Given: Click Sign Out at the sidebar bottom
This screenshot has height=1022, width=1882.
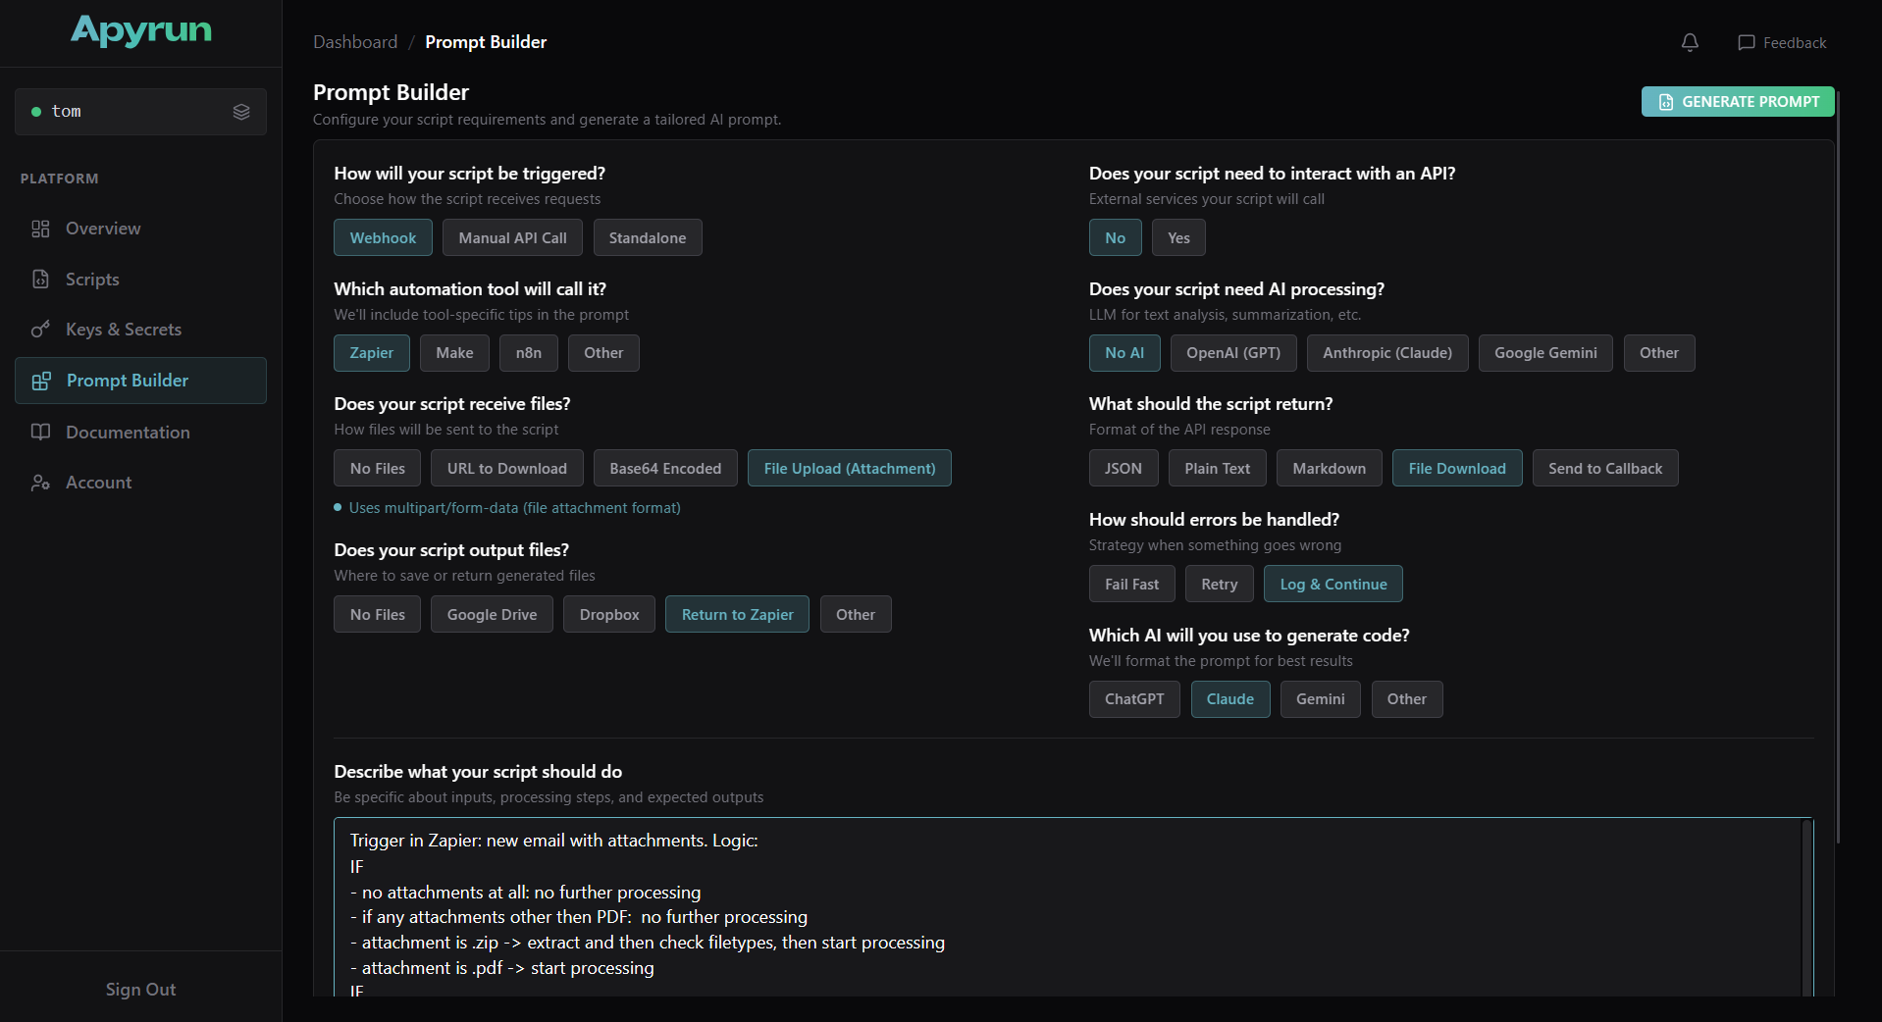Looking at the screenshot, I should click(140, 989).
